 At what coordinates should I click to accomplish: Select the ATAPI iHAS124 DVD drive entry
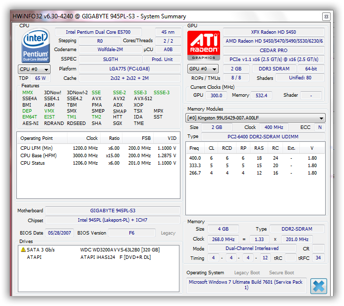click(x=99, y=257)
